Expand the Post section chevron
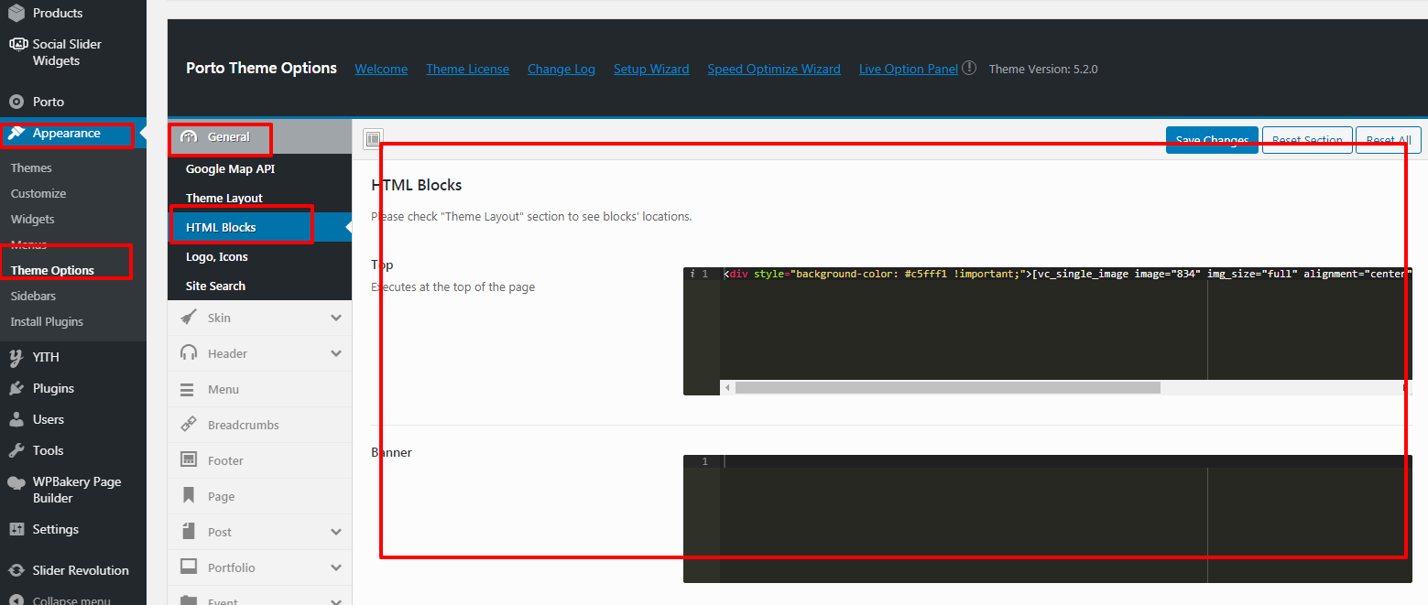Viewport: 1428px width, 605px height. click(336, 532)
